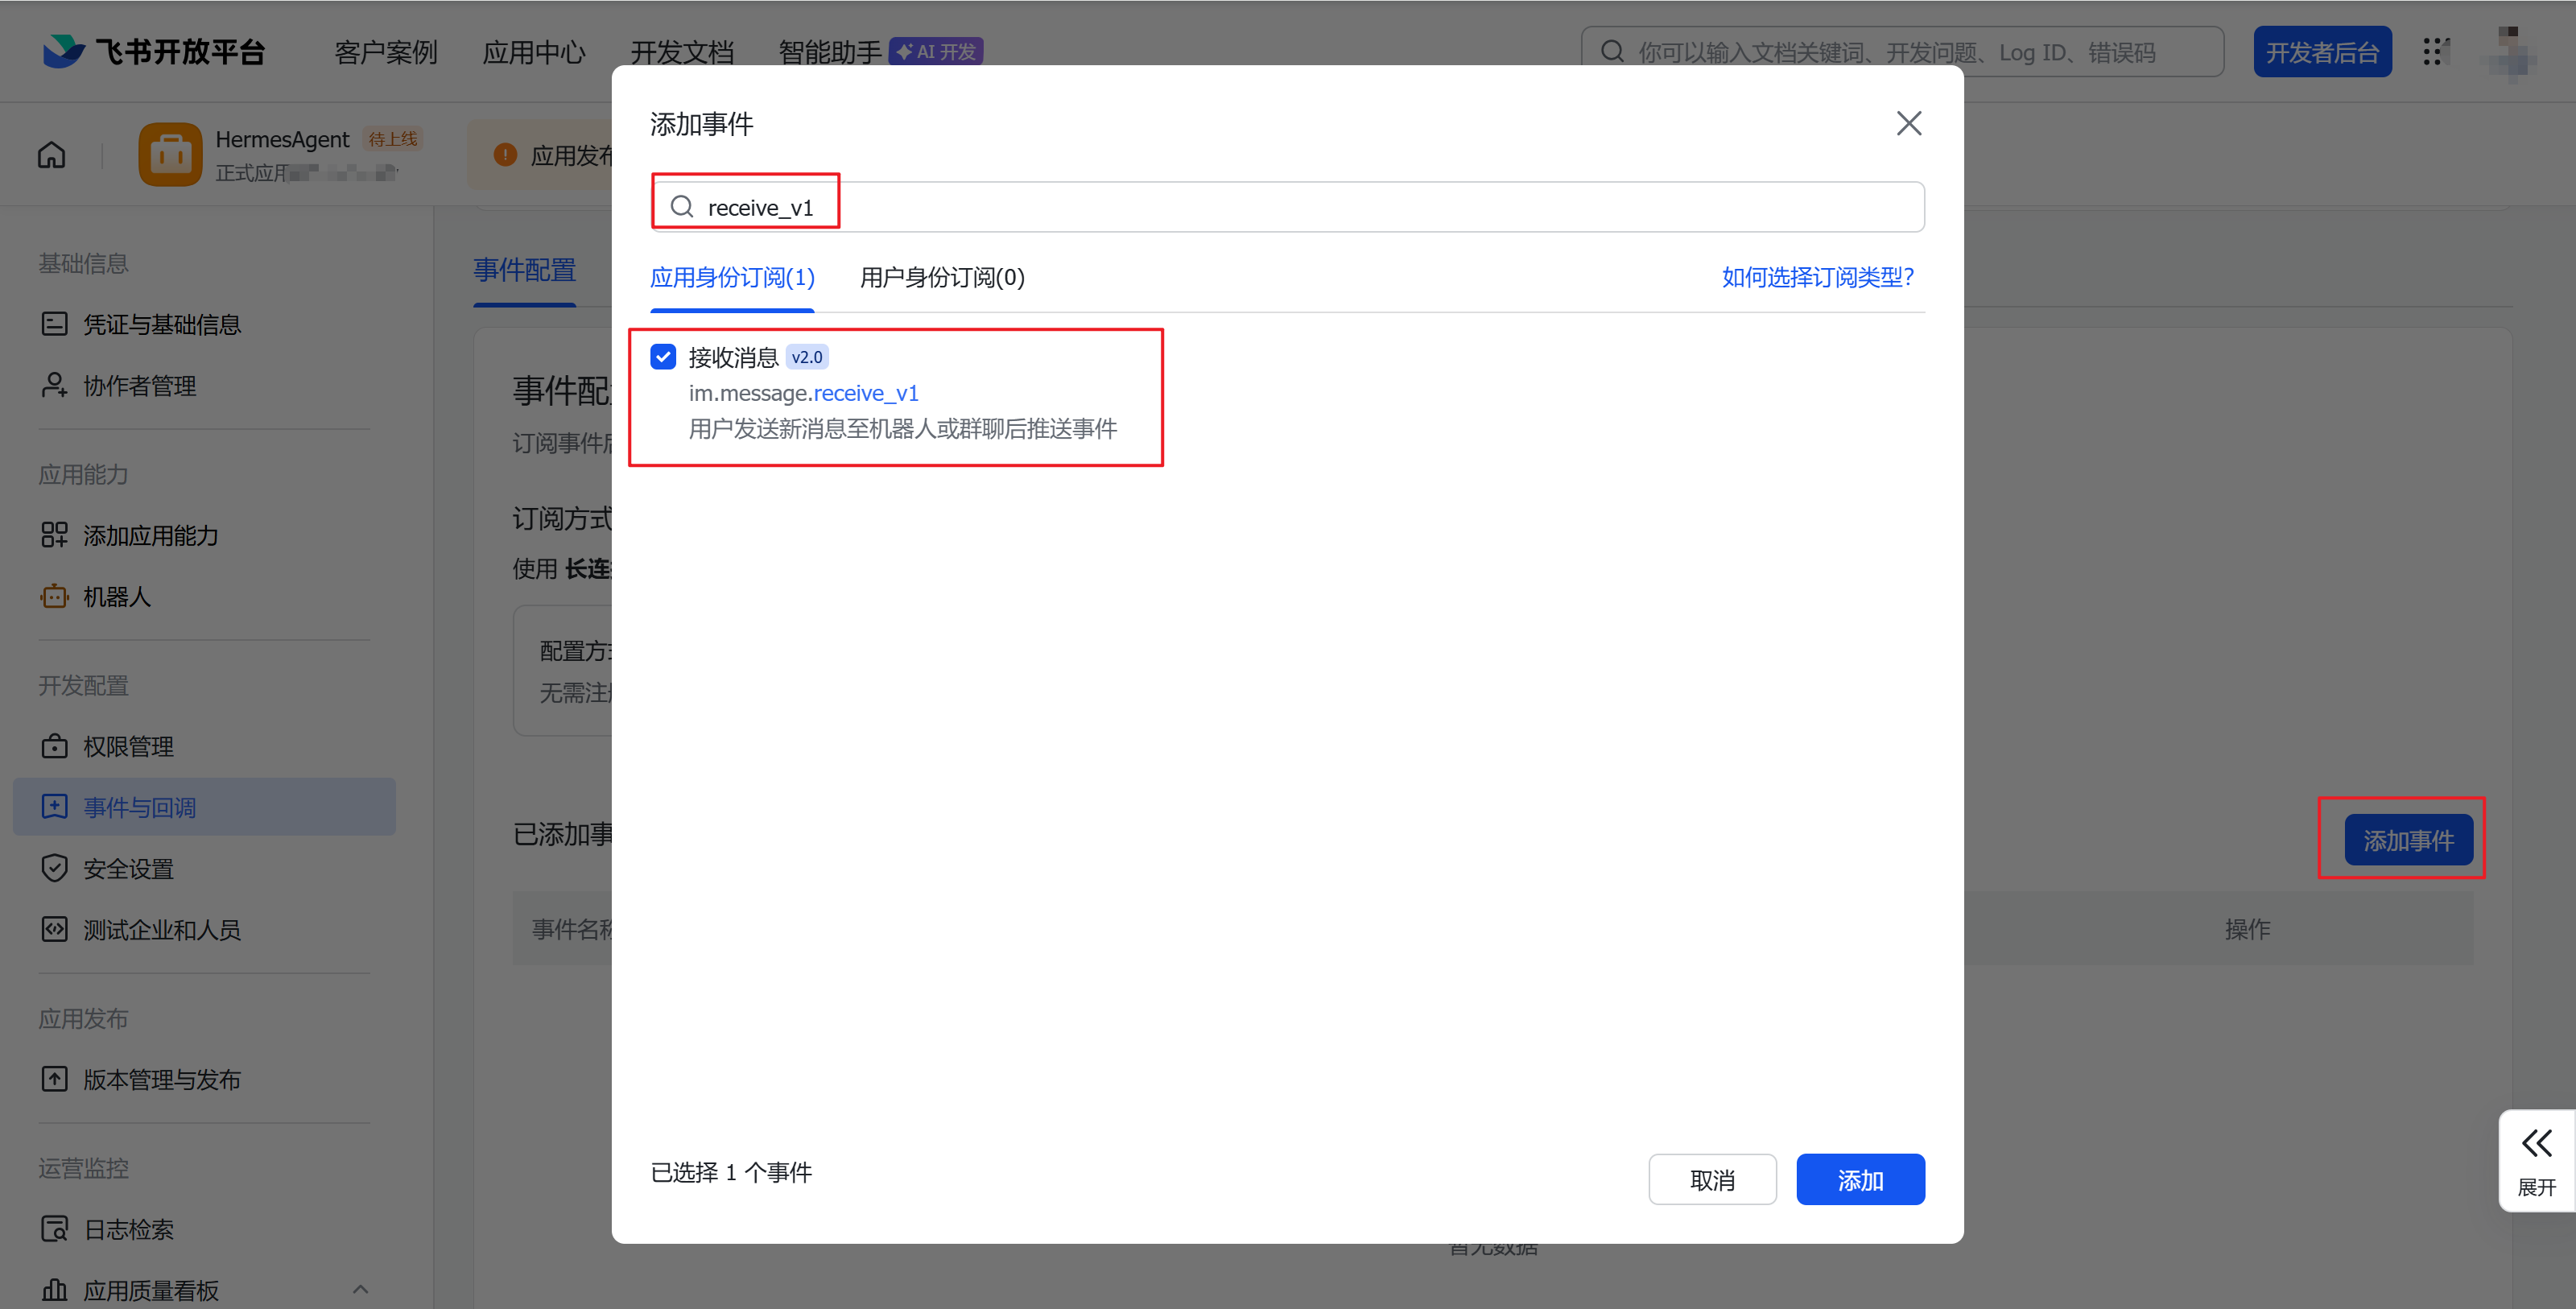Click the 已选择 1 个事件 text
Screen dimensions: 2576x1309
click(x=731, y=1172)
